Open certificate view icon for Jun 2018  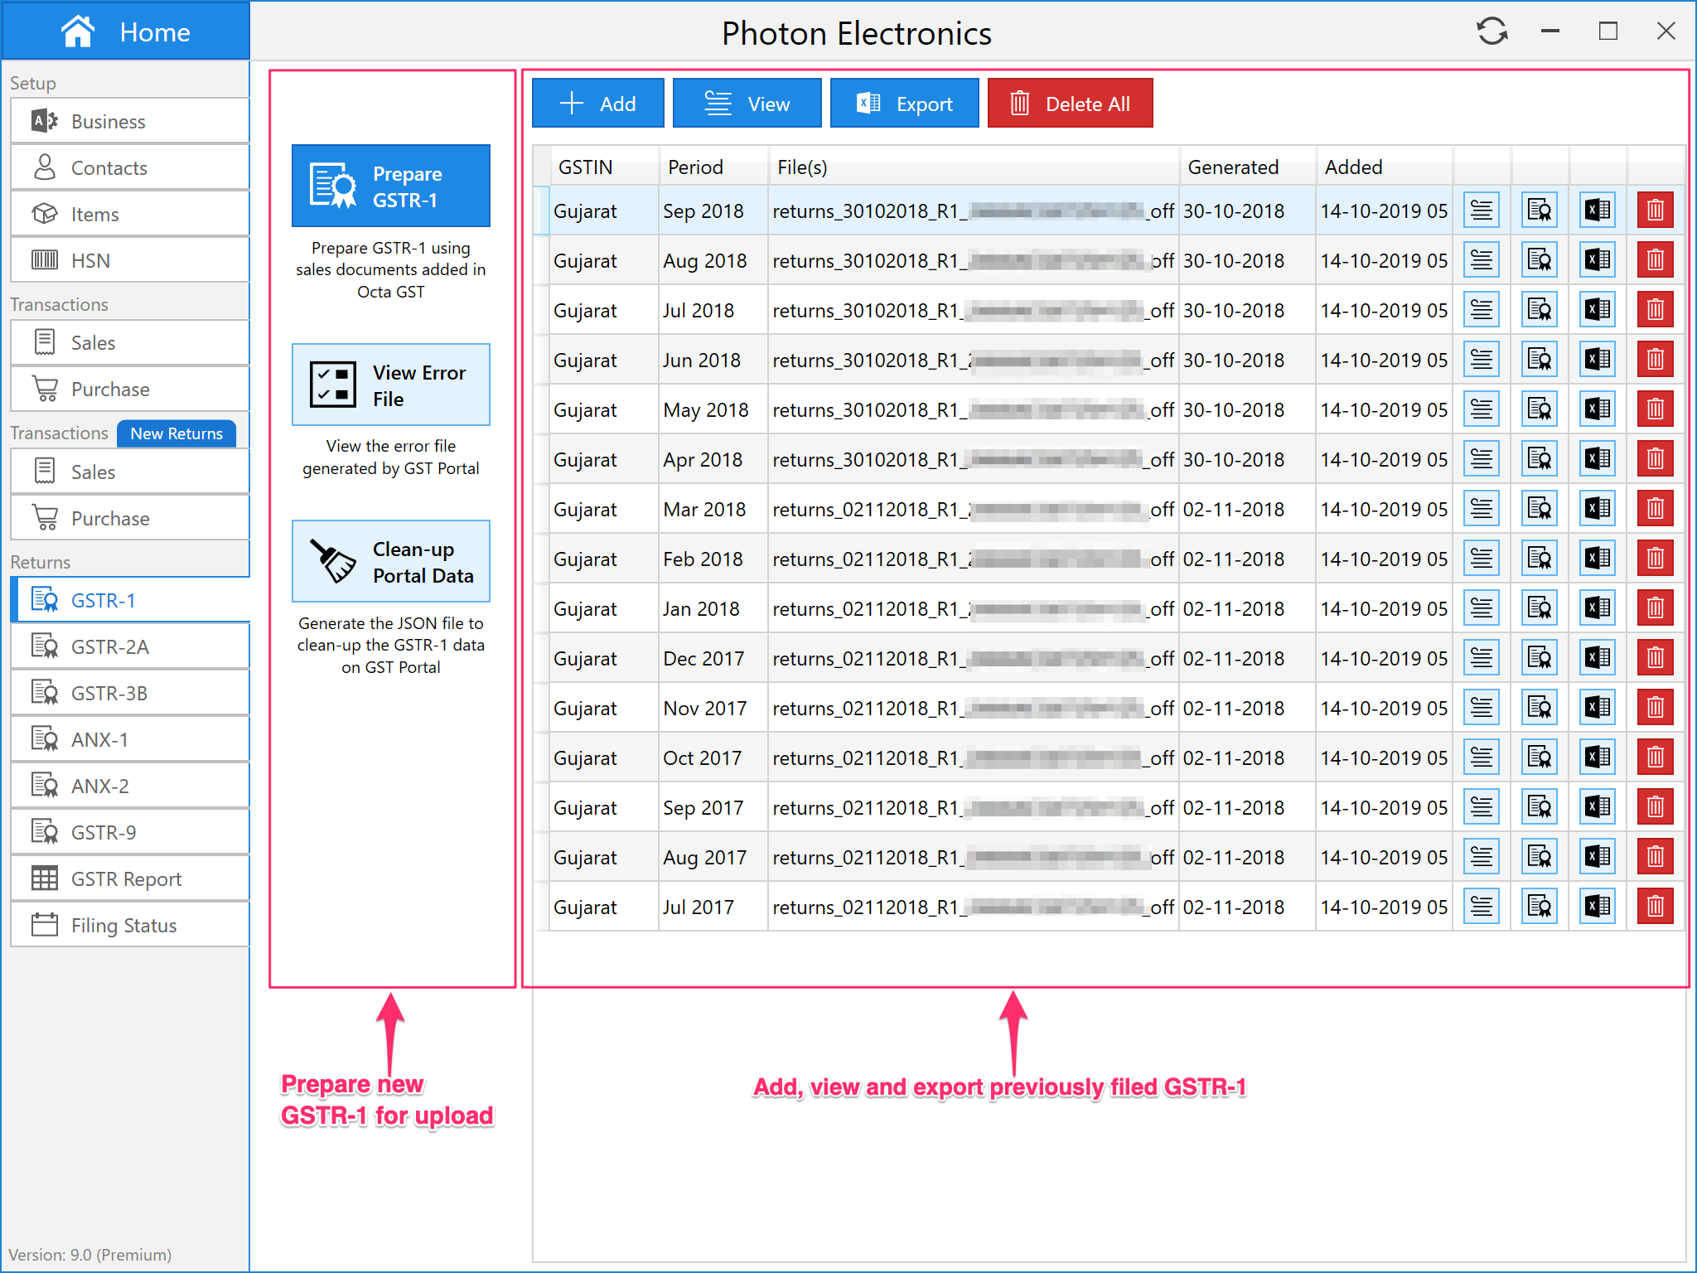(1539, 360)
